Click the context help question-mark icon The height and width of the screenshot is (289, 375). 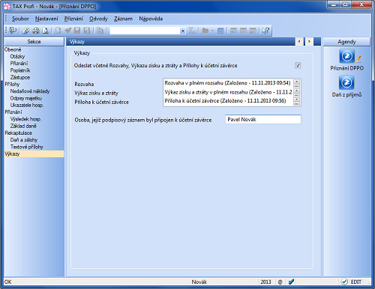coord(265,31)
